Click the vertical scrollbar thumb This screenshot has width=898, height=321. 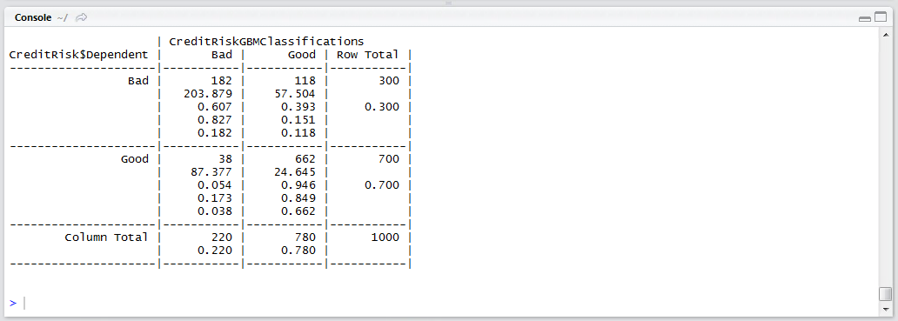pyautogui.click(x=886, y=293)
